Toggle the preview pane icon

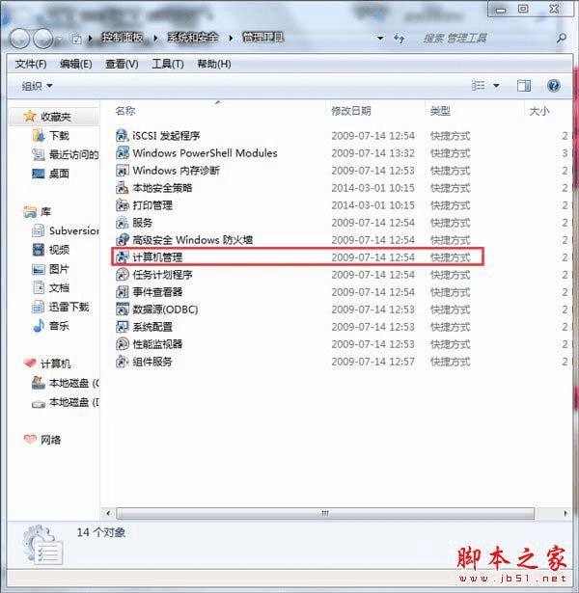pos(524,86)
